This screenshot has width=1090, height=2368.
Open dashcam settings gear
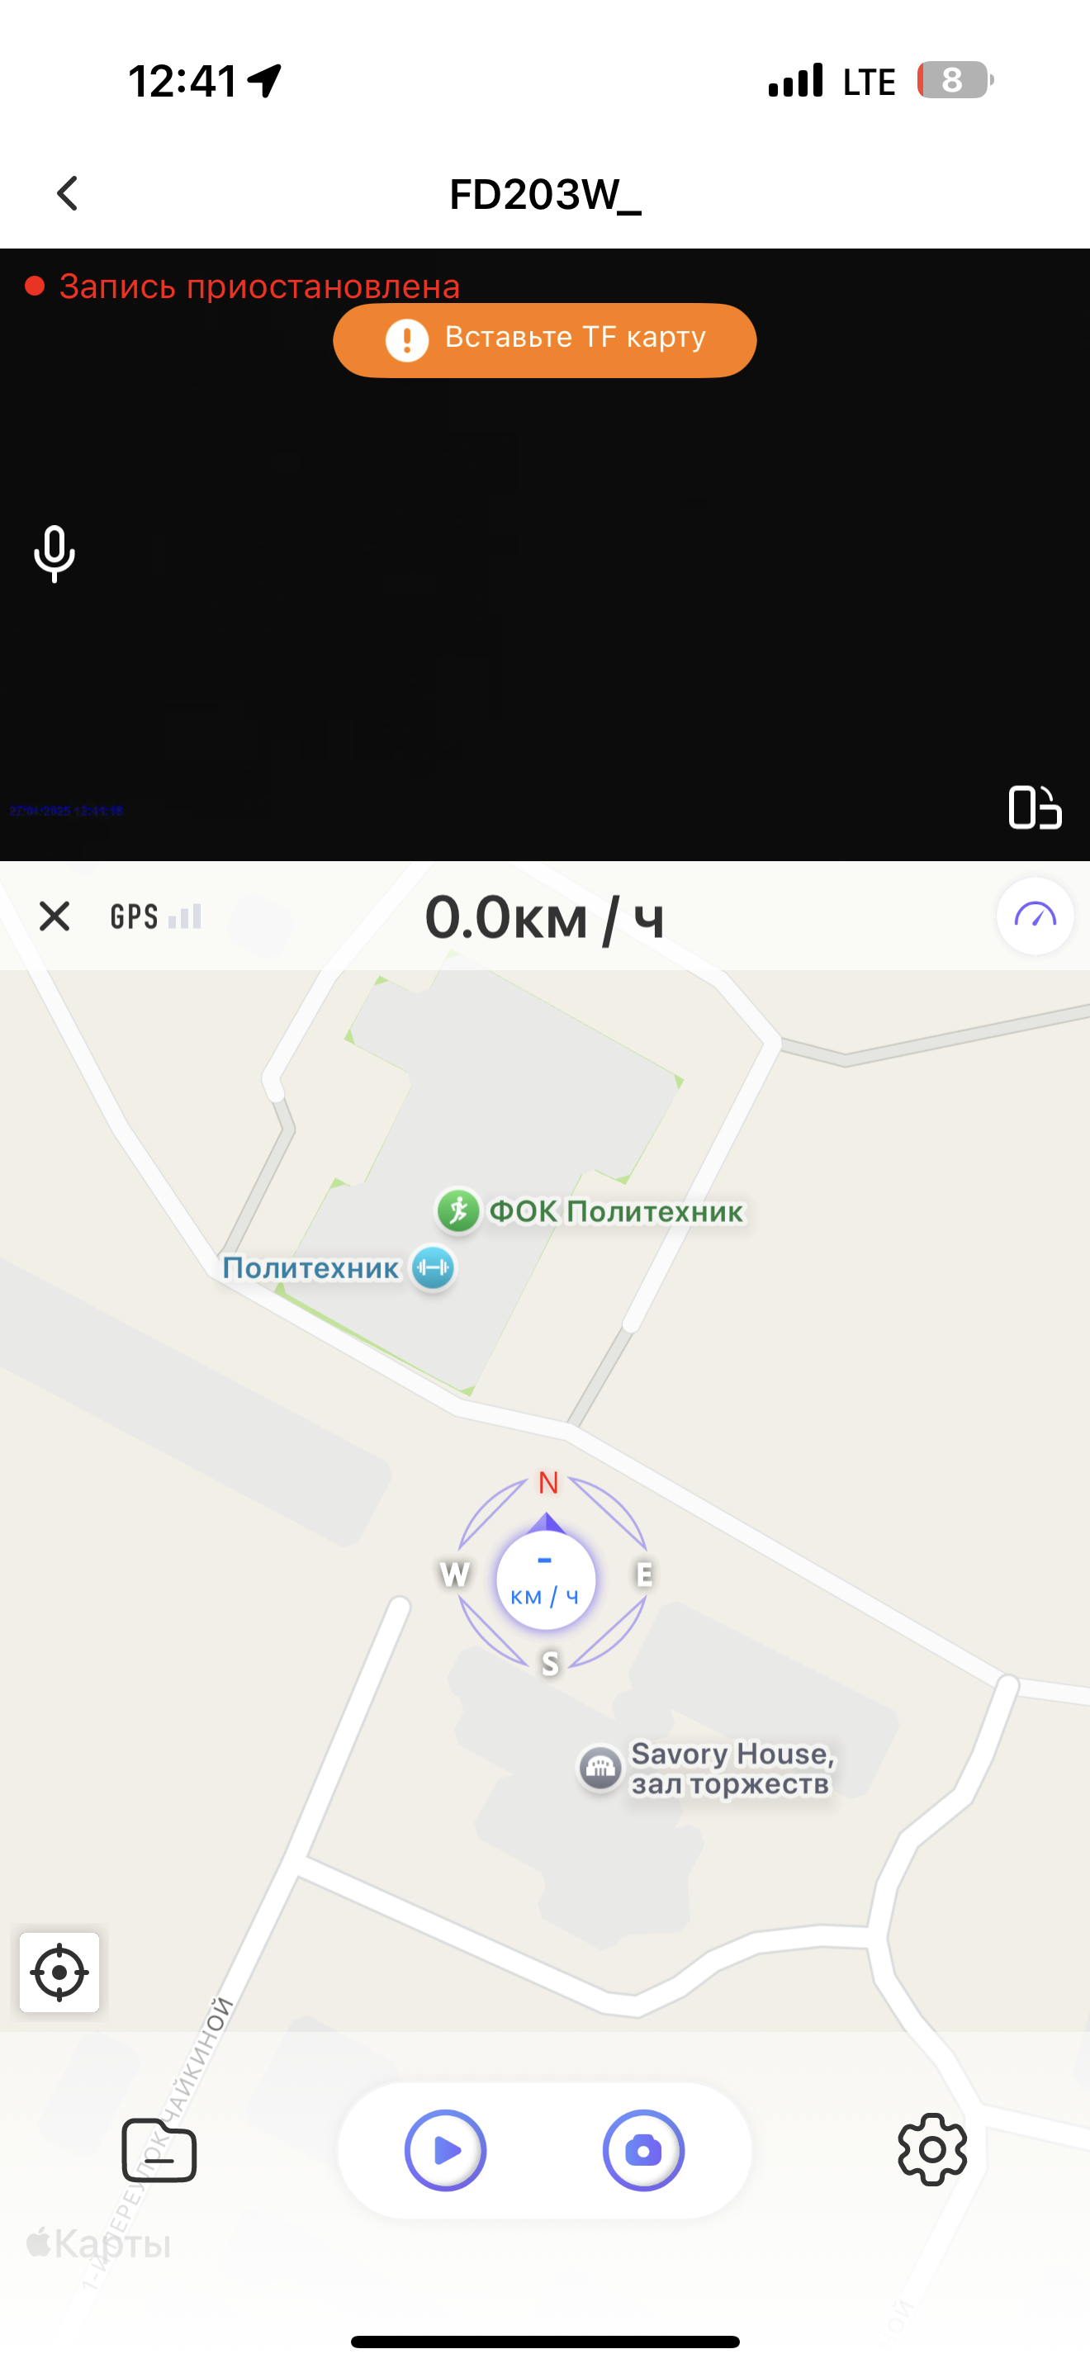tap(932, 2149)
